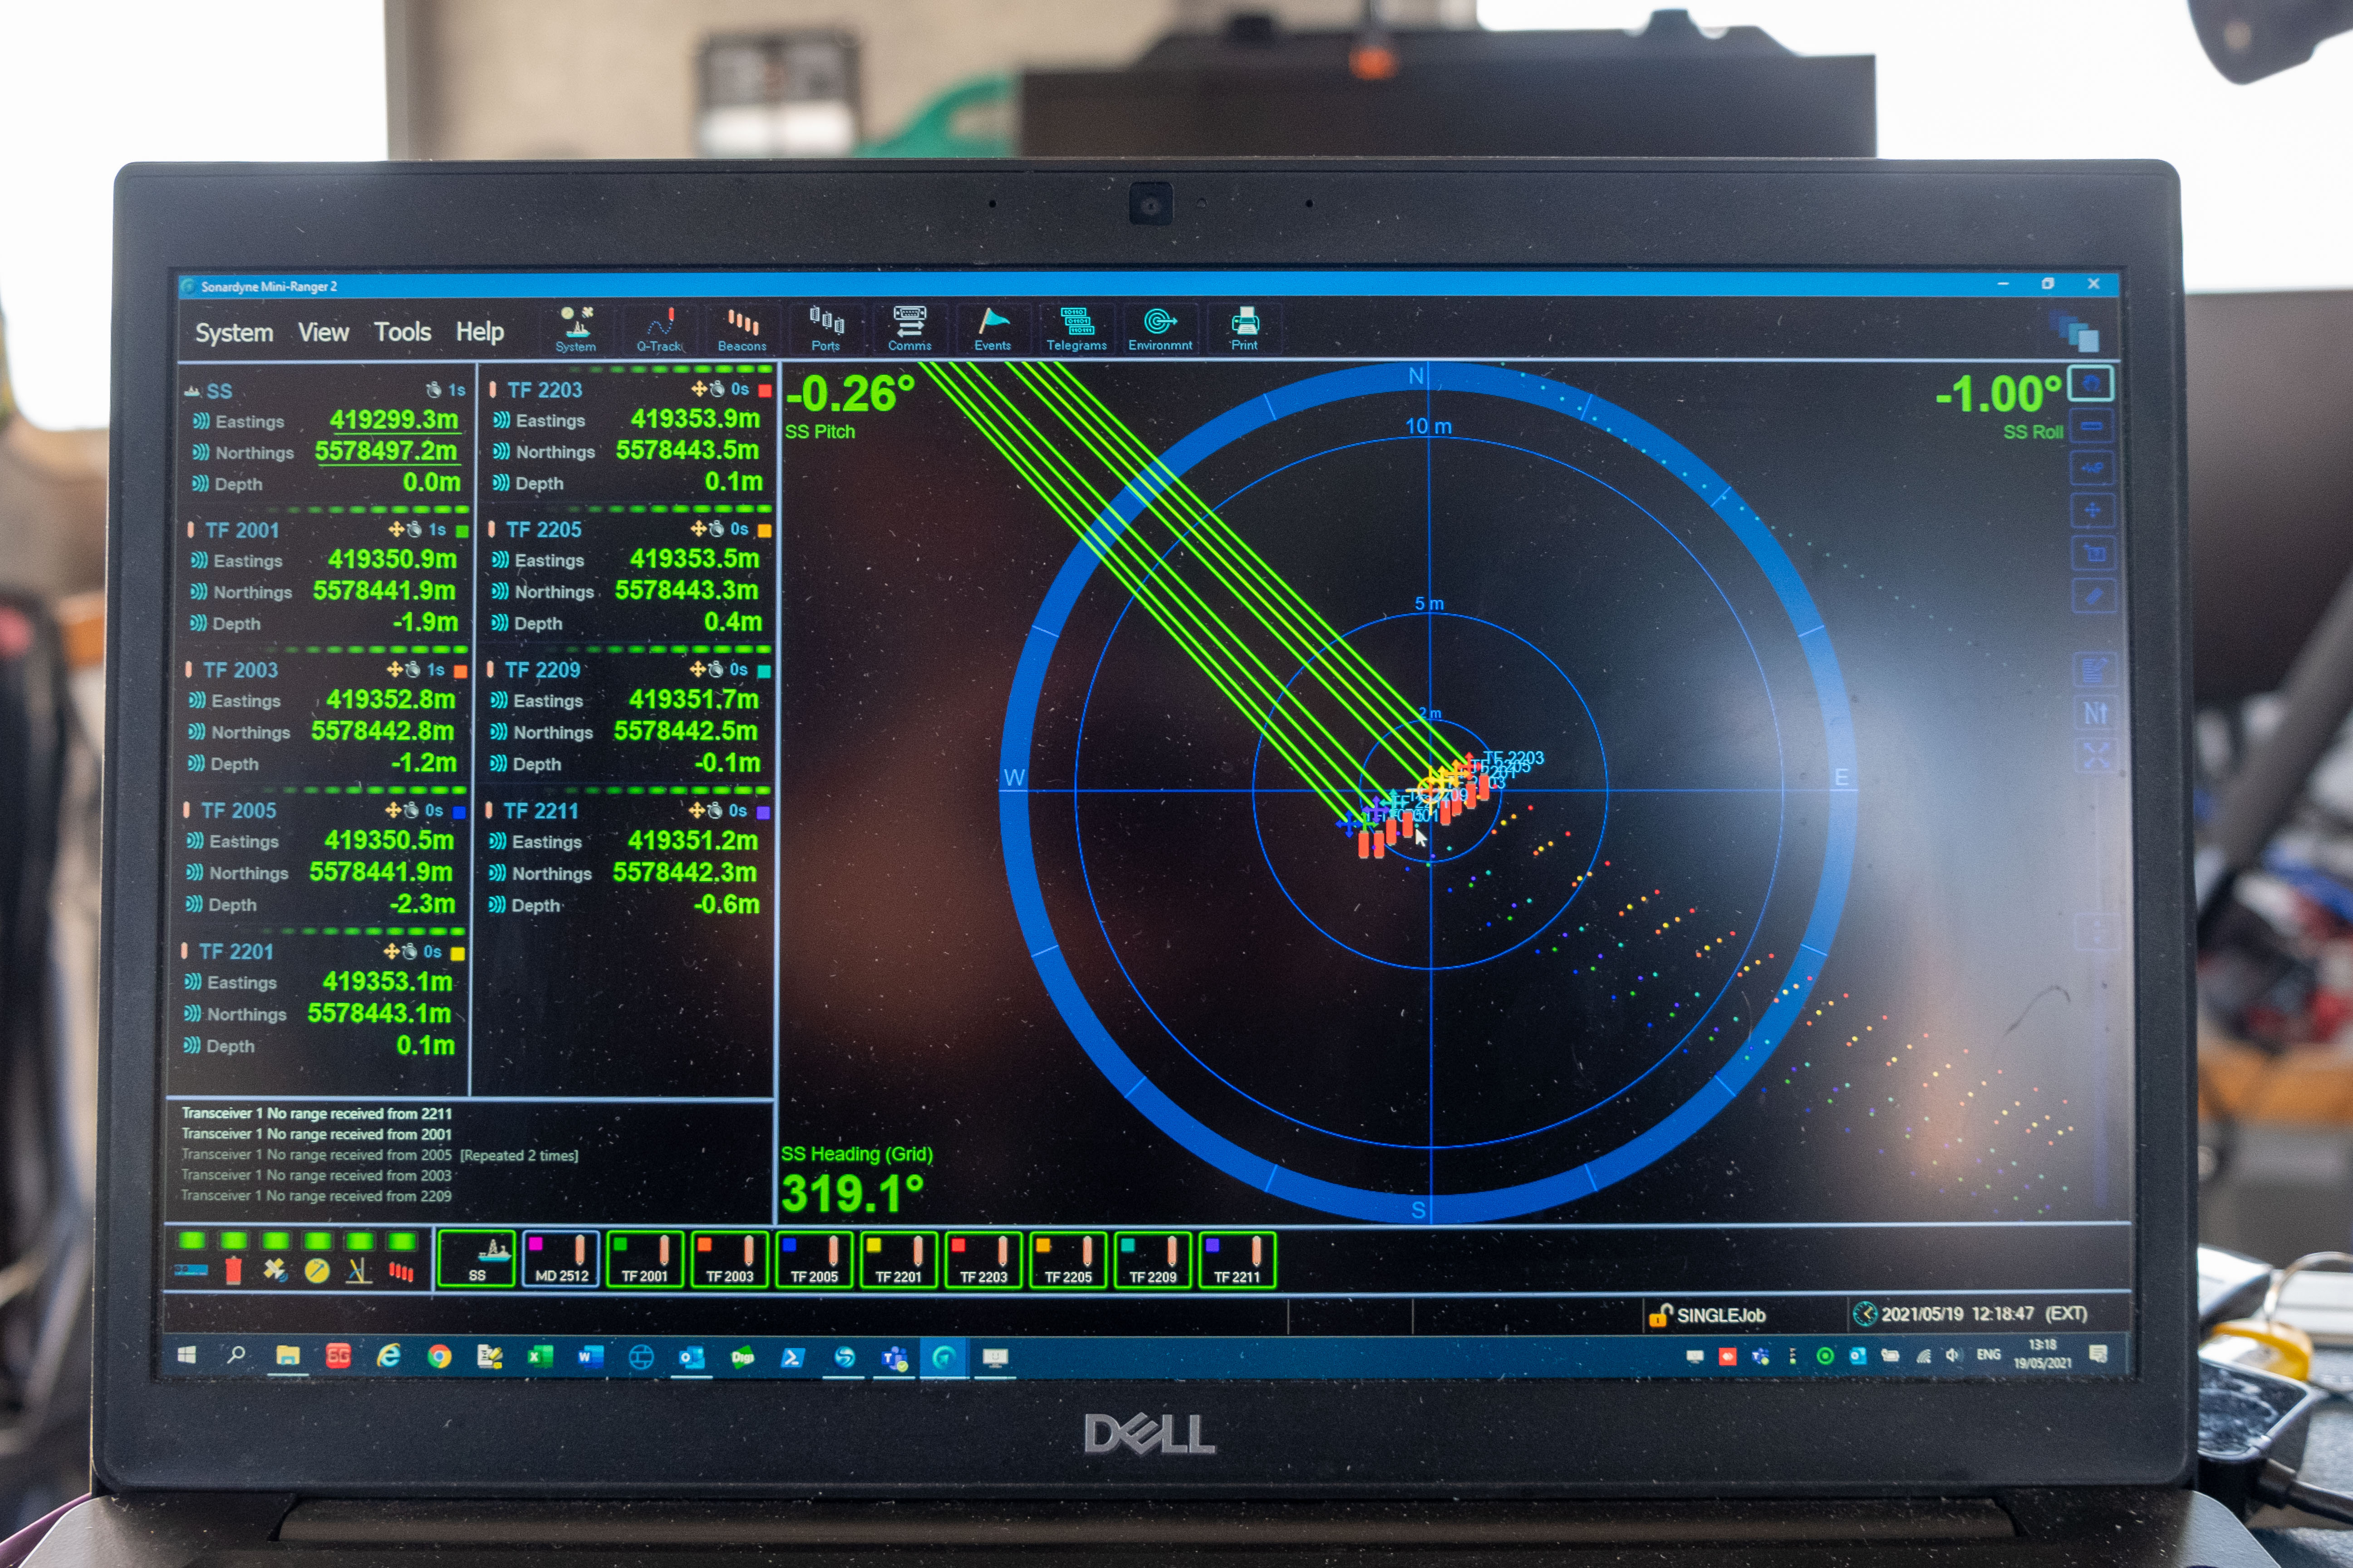Click the Print toolbar icon
The width and height of the screenshot is (2353, 1568).
coord(1244,329)
